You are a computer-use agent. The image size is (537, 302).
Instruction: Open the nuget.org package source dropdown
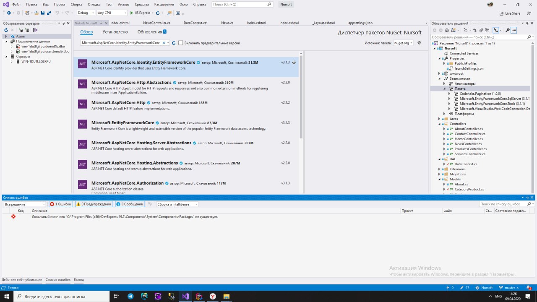pos(403,43)
